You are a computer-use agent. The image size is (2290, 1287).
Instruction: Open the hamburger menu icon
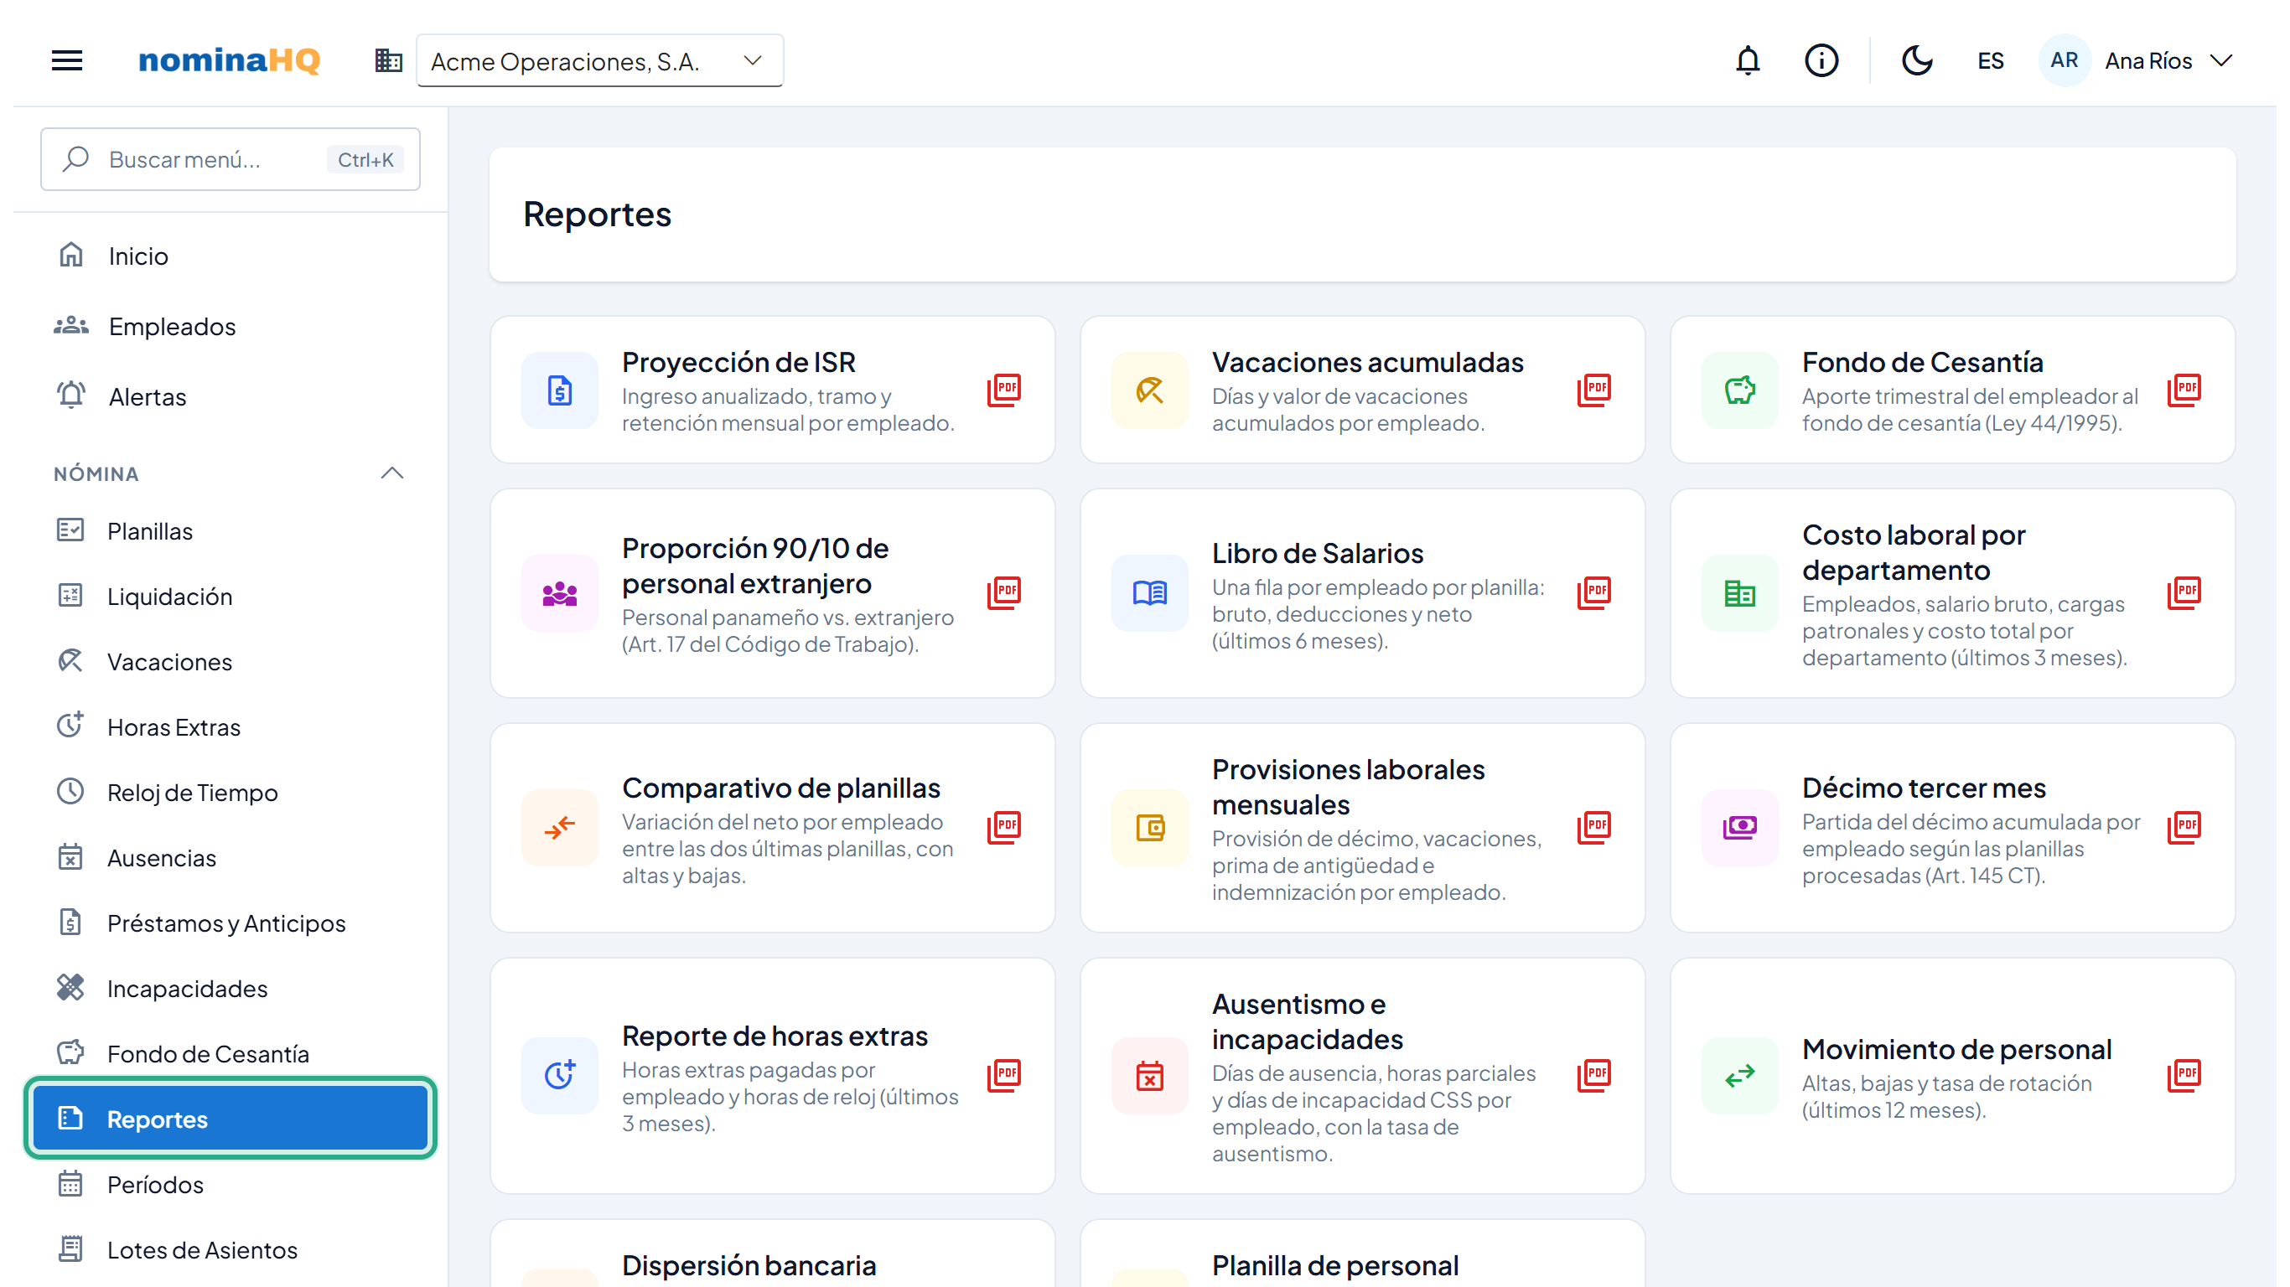pyautogui.click(x=67, y=60)
